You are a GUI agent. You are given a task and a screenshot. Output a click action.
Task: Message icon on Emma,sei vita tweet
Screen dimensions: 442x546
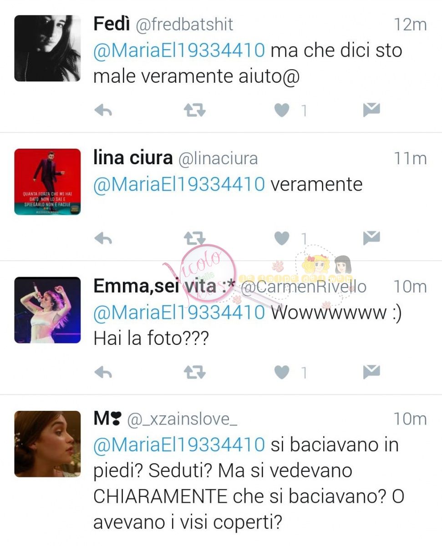tap(371, 372)
